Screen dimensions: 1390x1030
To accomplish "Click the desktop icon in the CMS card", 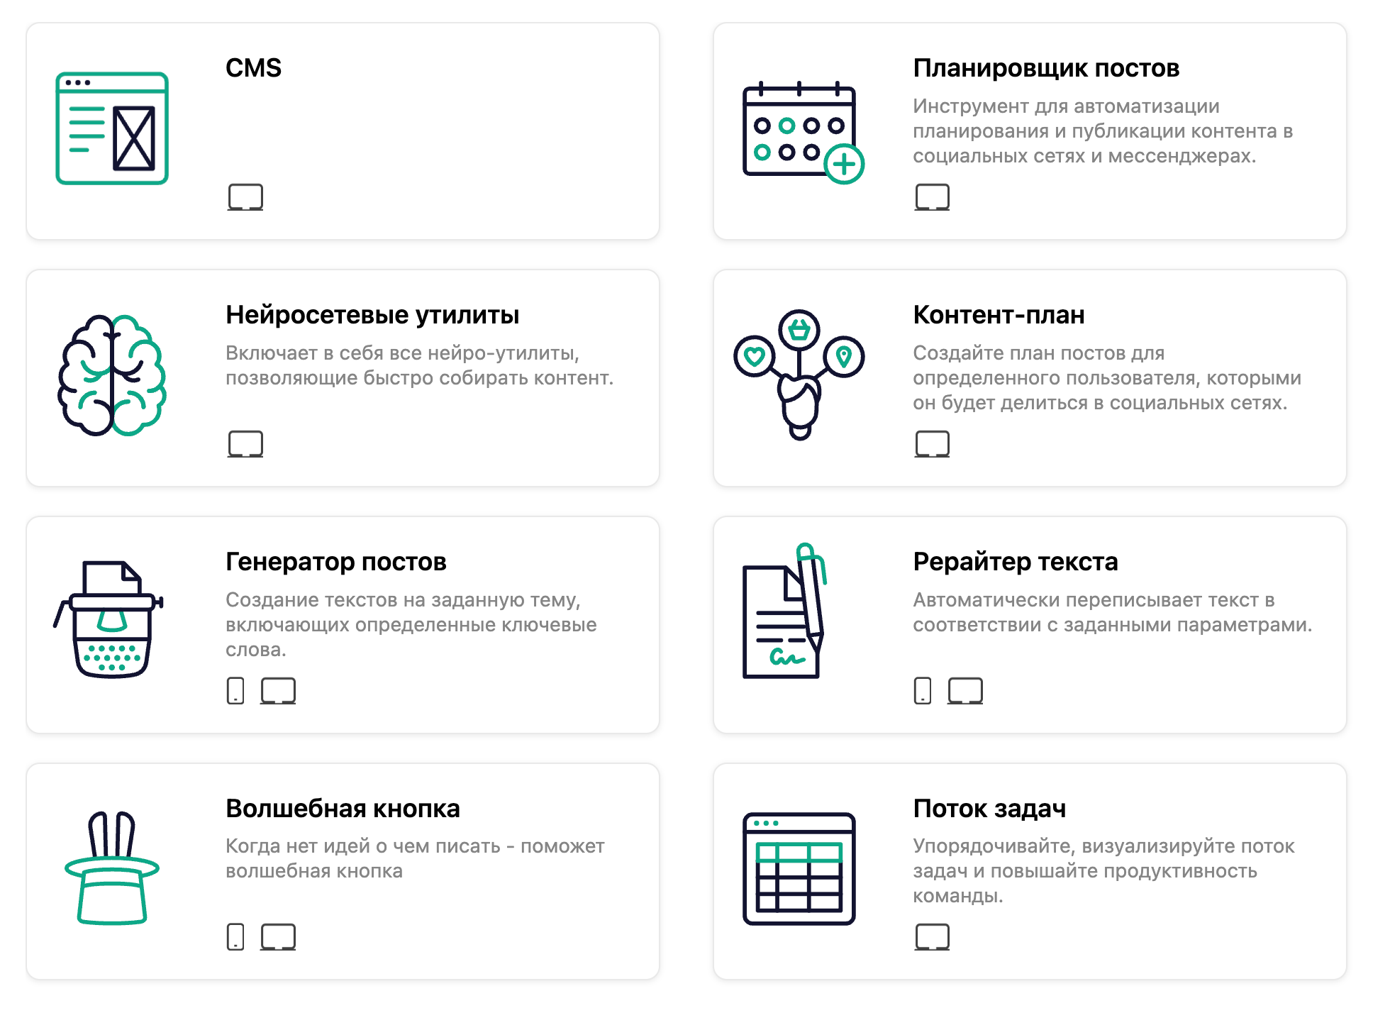I will click(245, 196).
